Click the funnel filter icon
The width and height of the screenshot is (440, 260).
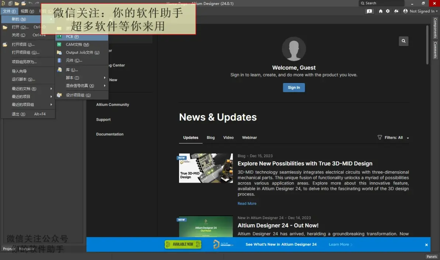click(x=380, y=138)
